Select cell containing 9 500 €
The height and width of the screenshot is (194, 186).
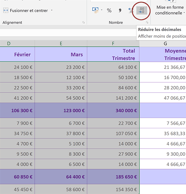17,154
